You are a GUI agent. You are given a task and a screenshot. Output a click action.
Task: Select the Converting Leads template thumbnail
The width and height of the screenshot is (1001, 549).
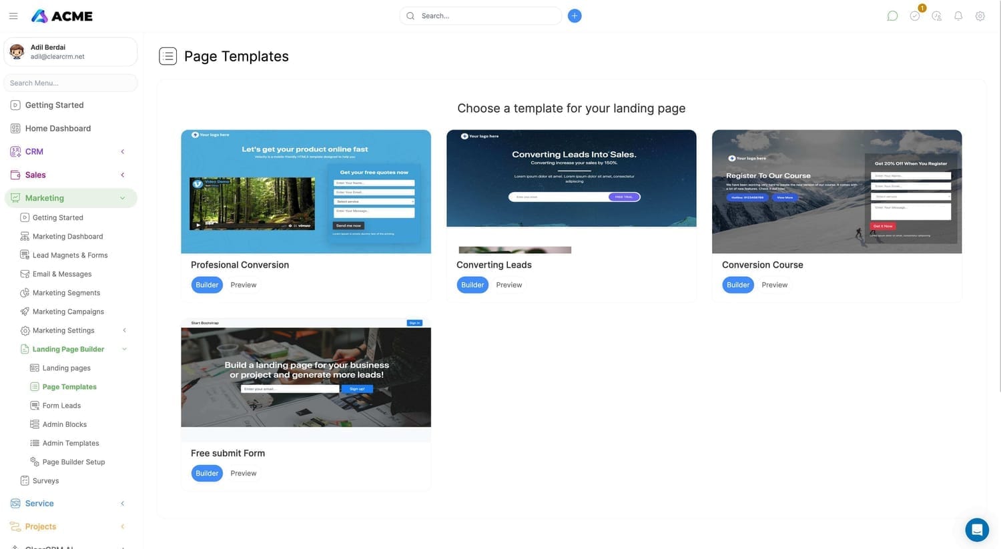click(x=571, y=191)
